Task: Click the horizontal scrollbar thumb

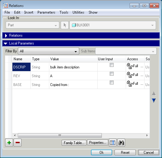Action: (60, 135)
